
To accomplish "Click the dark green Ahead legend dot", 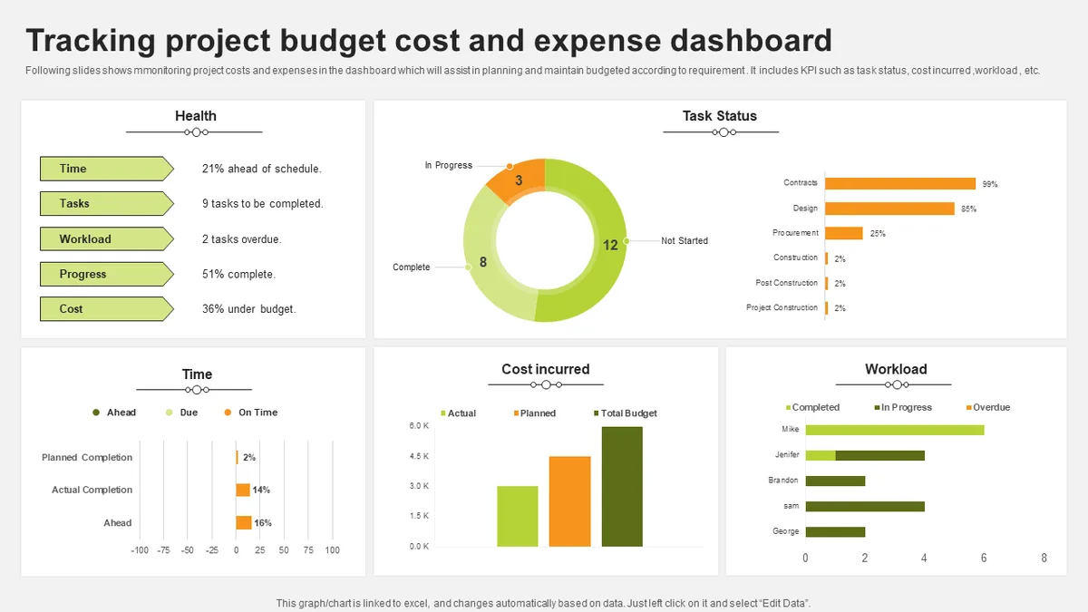I will pos(96,413).
